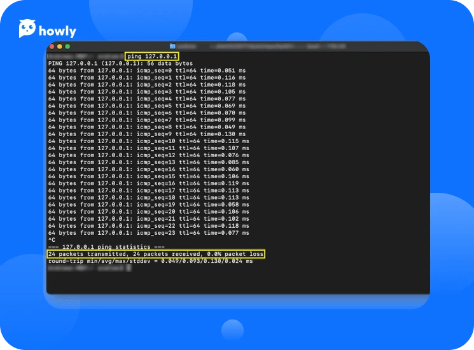Click the howly brand name text
474x350 pixels.
coord(57,31)
